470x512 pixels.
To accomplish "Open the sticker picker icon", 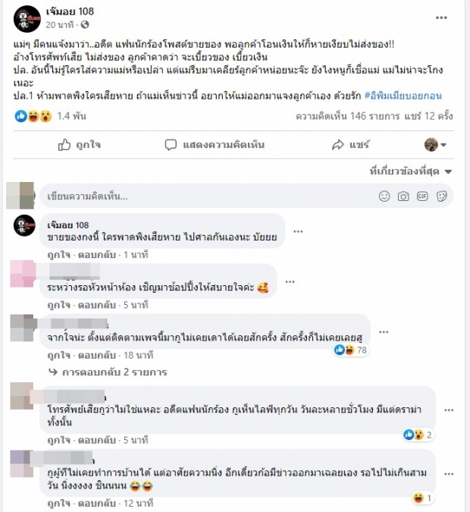I will coord(441,196).
